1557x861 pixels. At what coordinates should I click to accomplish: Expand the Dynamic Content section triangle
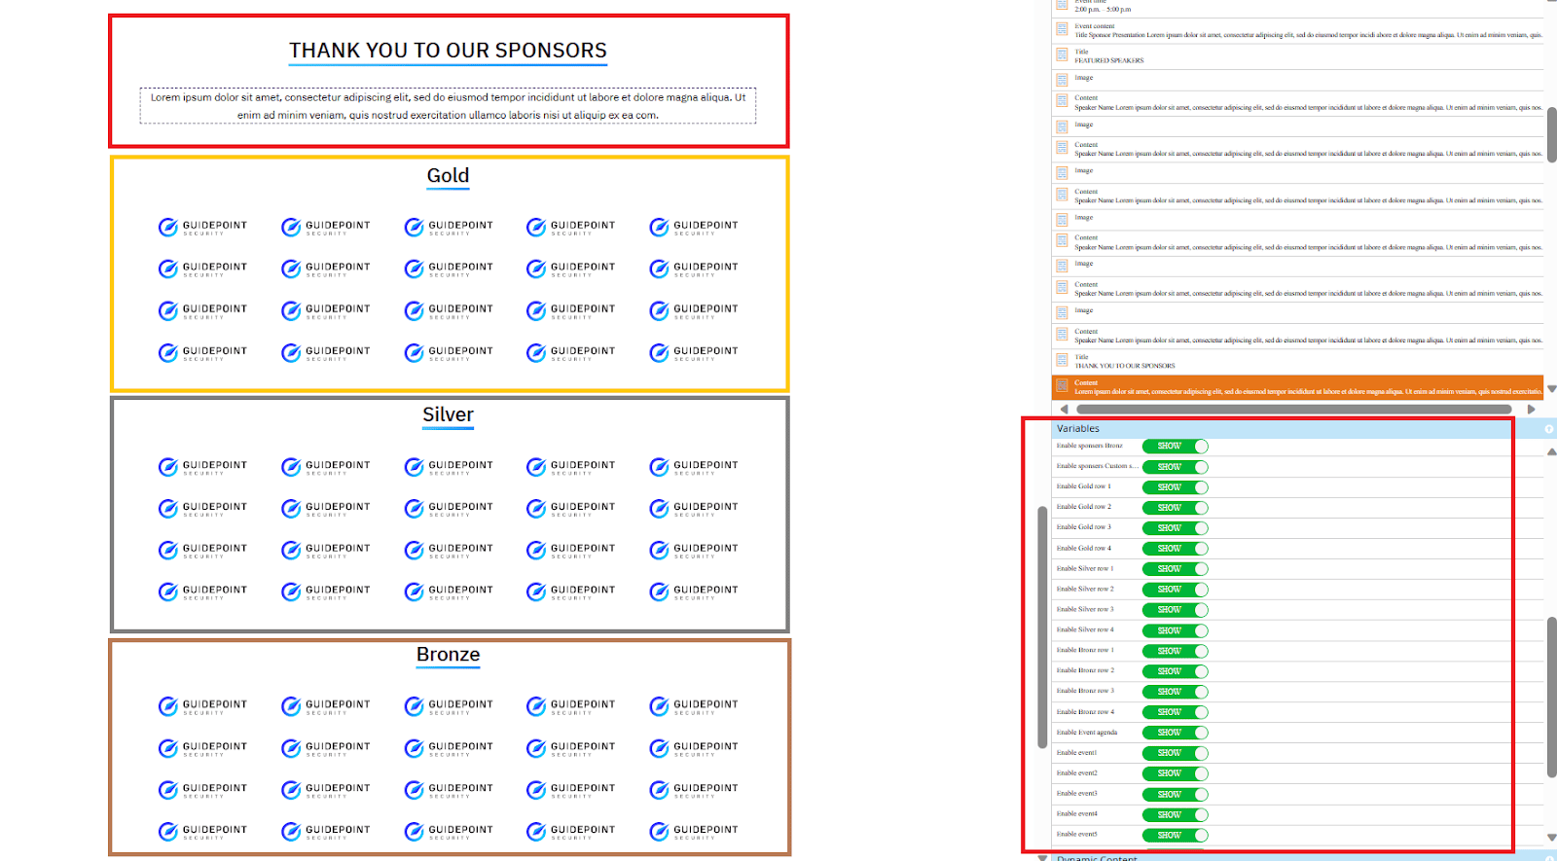(1042, 858)
